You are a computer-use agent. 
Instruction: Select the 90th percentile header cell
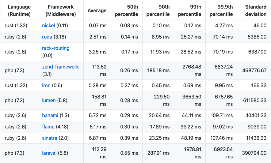(x=158, y=10)
